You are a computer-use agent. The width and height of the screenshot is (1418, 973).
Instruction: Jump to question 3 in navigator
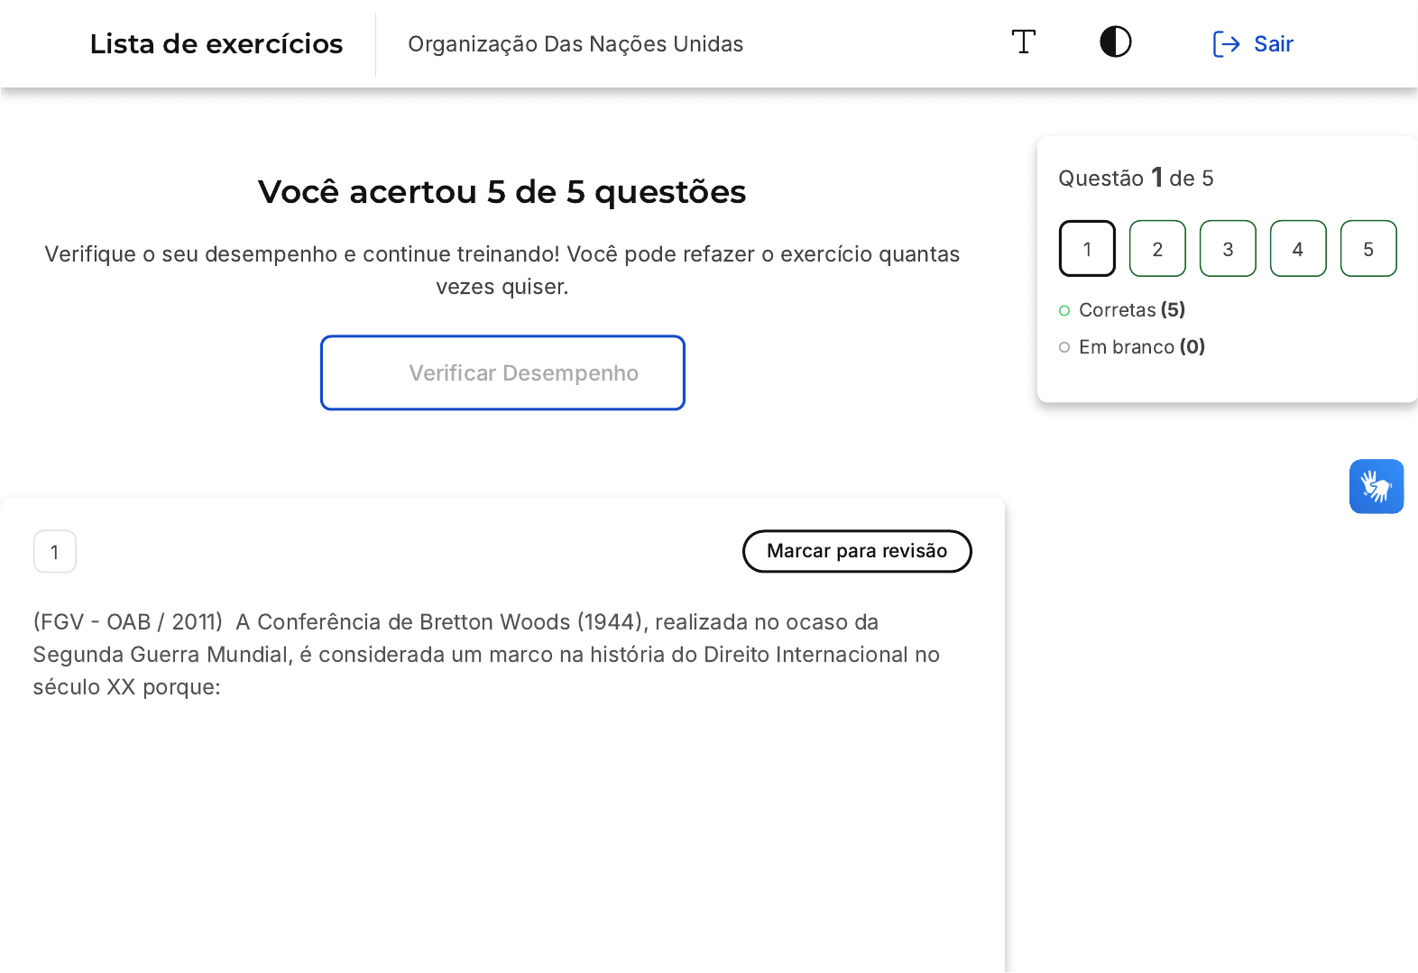coord(1228,248)
